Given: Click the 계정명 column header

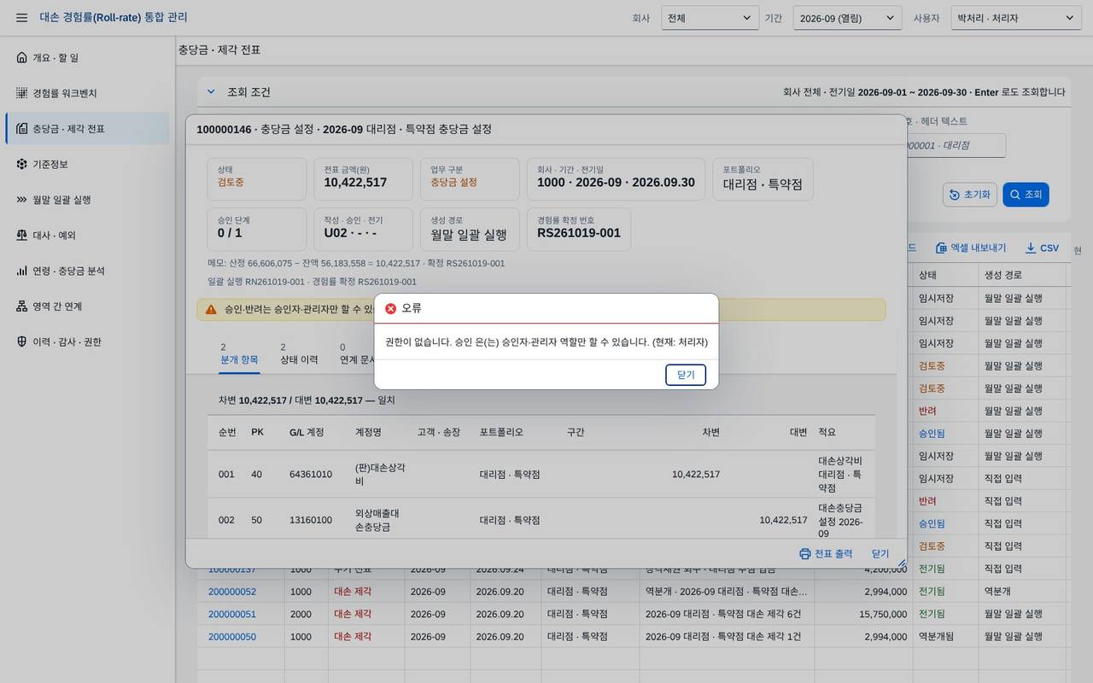Looking at the screenshot, I should (368, 432).
